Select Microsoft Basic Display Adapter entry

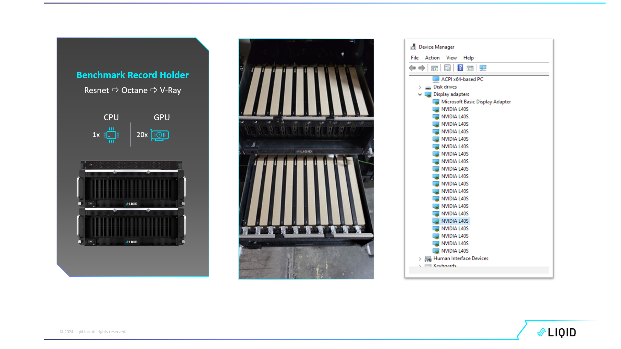coord(476,101)
